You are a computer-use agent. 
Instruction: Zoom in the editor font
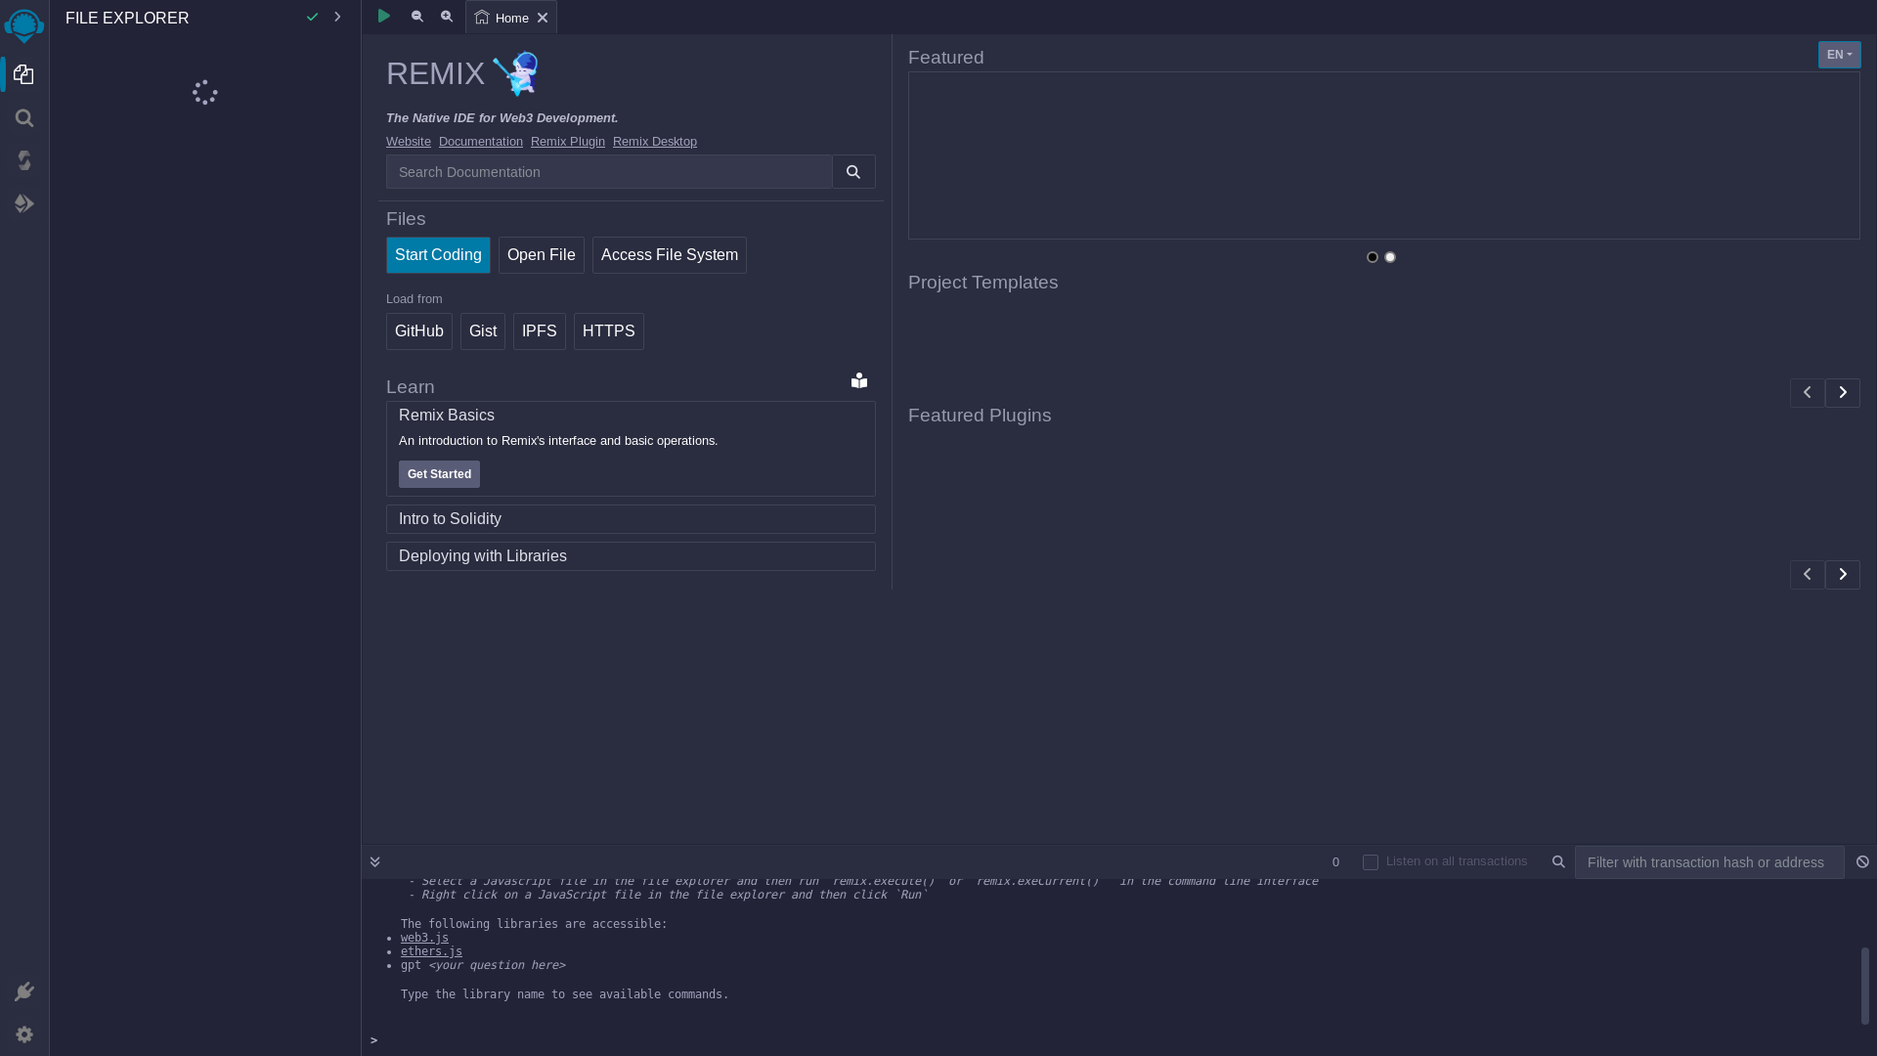[447, 17]
